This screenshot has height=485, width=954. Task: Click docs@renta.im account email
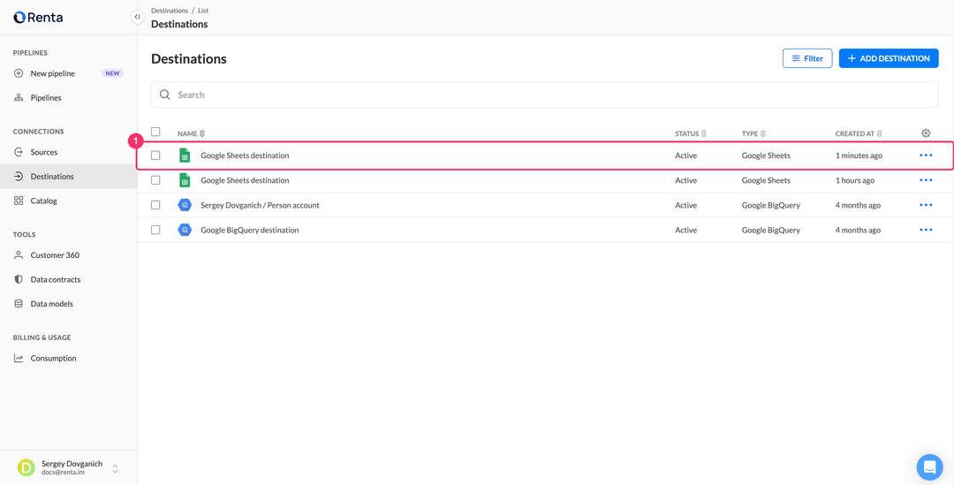pos(62,473)
